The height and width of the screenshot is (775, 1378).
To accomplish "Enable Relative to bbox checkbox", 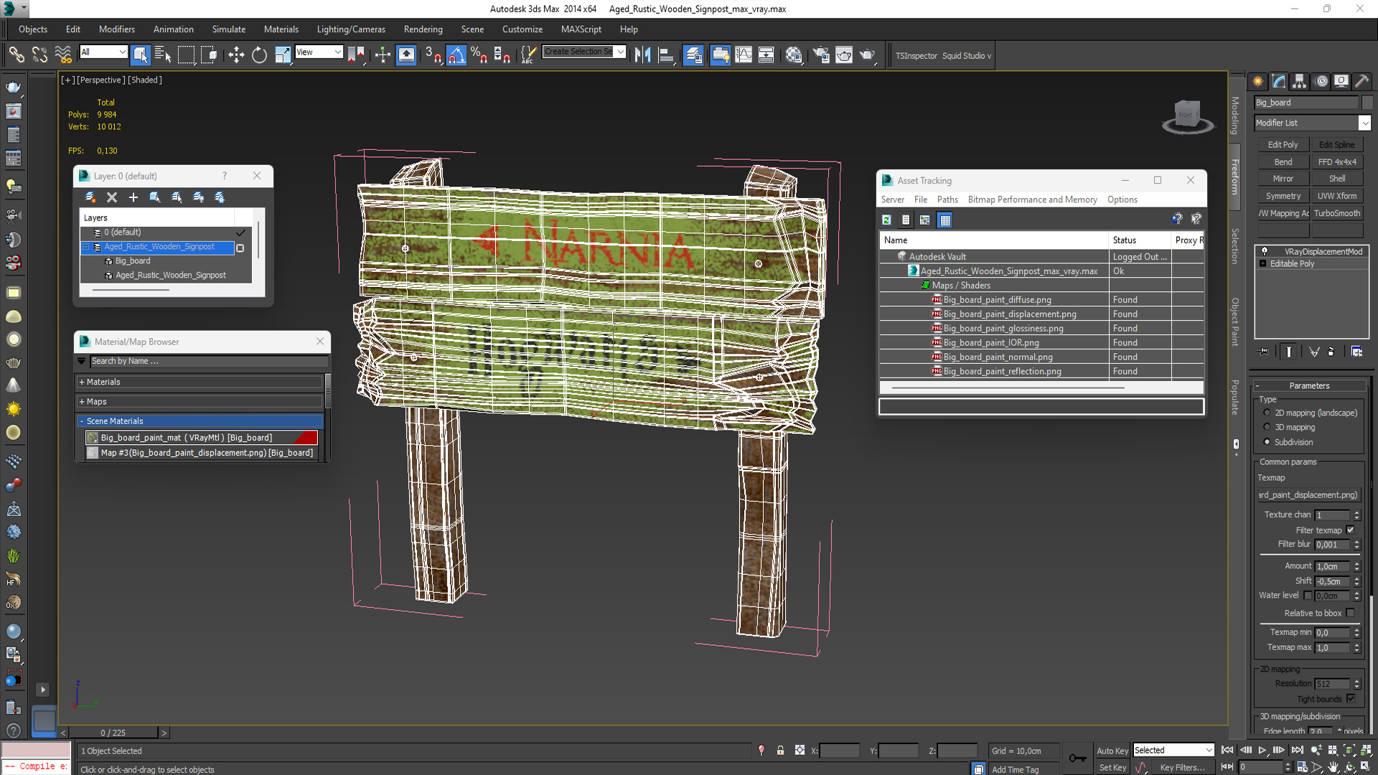I will pos(1351,613).
